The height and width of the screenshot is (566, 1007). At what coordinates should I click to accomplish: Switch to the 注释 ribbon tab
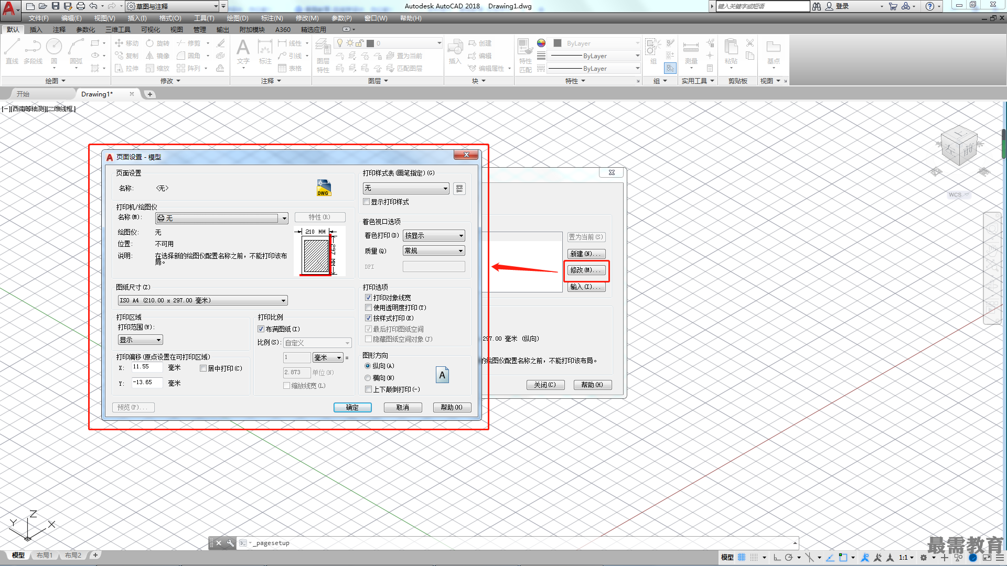pyautogui.click(x=59, y=29)
